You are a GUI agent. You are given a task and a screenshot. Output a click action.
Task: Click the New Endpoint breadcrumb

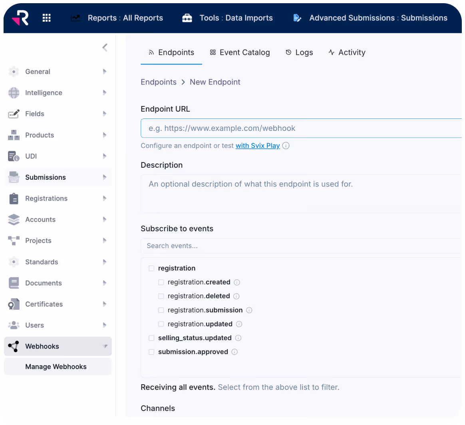[215, 82]
